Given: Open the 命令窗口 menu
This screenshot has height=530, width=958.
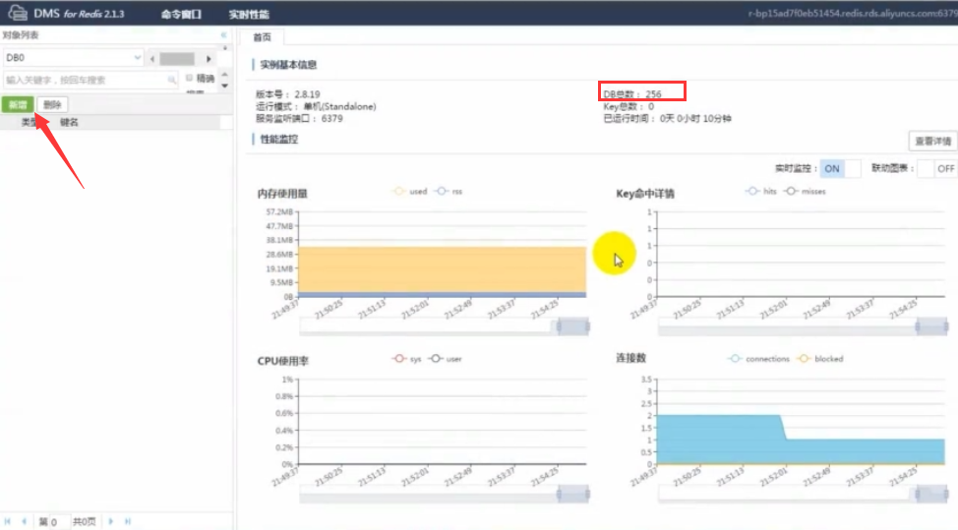Looking at the screenshot, I should pyautogui.click(x=180, y=15).
